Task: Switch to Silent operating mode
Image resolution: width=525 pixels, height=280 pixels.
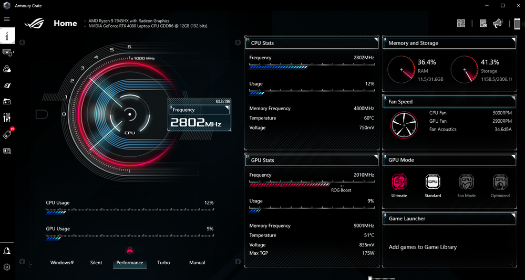Action: [96, 263]
